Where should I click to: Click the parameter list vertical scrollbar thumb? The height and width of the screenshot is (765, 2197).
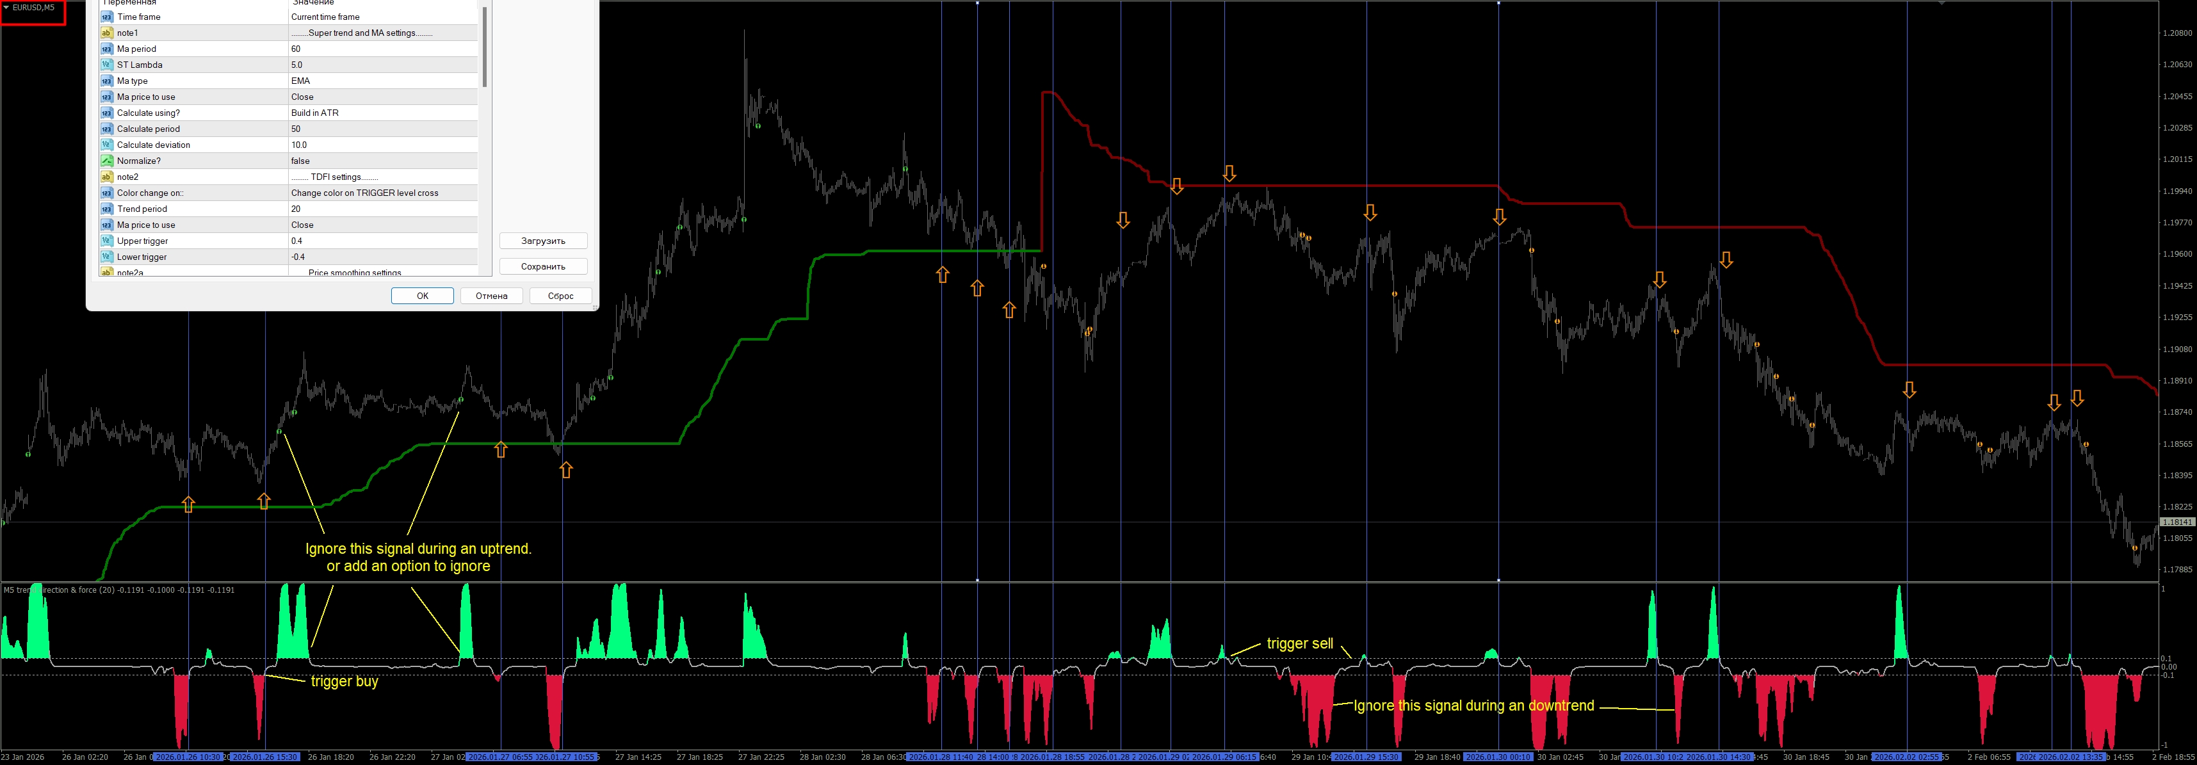click(485, 47)
